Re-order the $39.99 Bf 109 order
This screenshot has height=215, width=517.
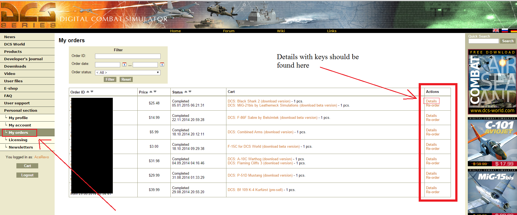pyautogui.click(x=433, y=192)
